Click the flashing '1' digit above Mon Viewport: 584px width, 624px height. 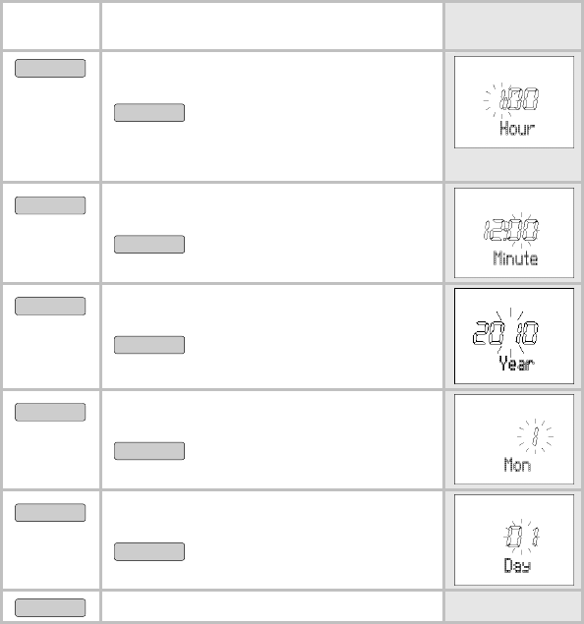tap(536, 436)
